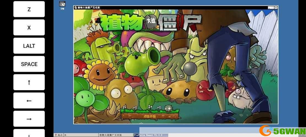The image size is (306, 137).
Task: Minimize the 植物大战僵尸无名版 window
Action: point(270,8)
